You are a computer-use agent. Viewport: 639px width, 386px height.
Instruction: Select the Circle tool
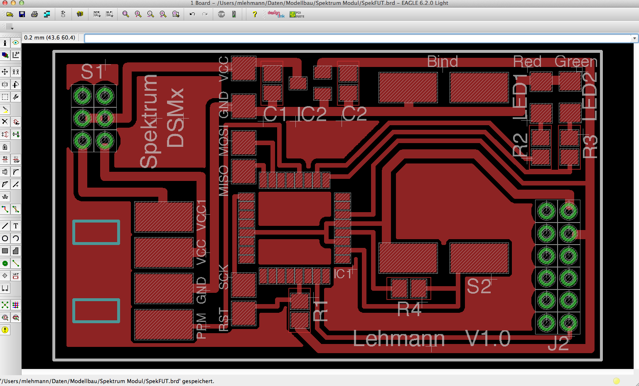[5, 238]
